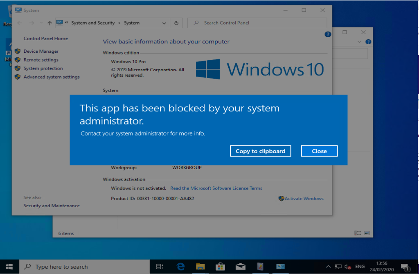Expand the System and Security breadcrumb arrow
419x274 pixels.
pos(119,23)
